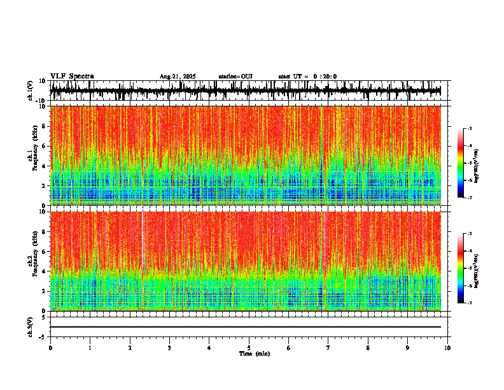Screen dimensions: 504x390
Task: Click time axis tick label "9"
Action: pos(407,348)
